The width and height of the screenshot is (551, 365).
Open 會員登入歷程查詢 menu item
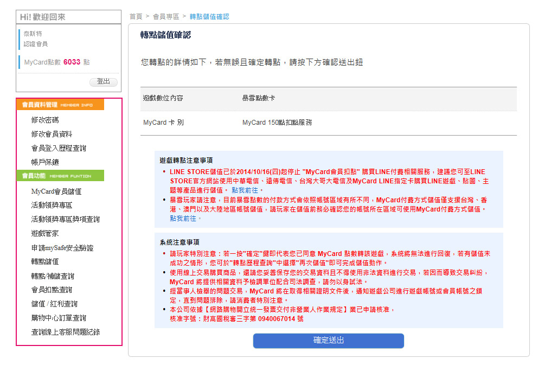pyautogui.click(x=59, y=148)
